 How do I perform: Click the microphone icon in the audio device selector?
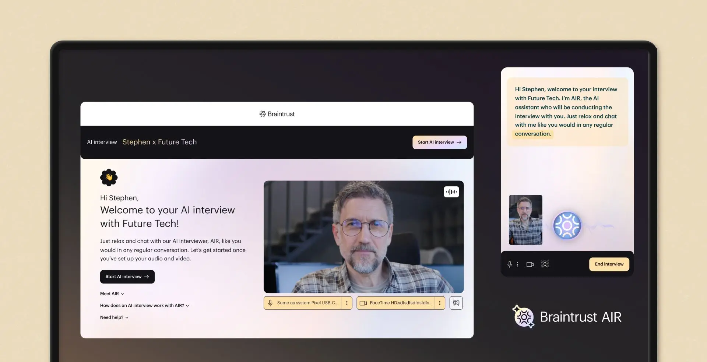(270, 303)
